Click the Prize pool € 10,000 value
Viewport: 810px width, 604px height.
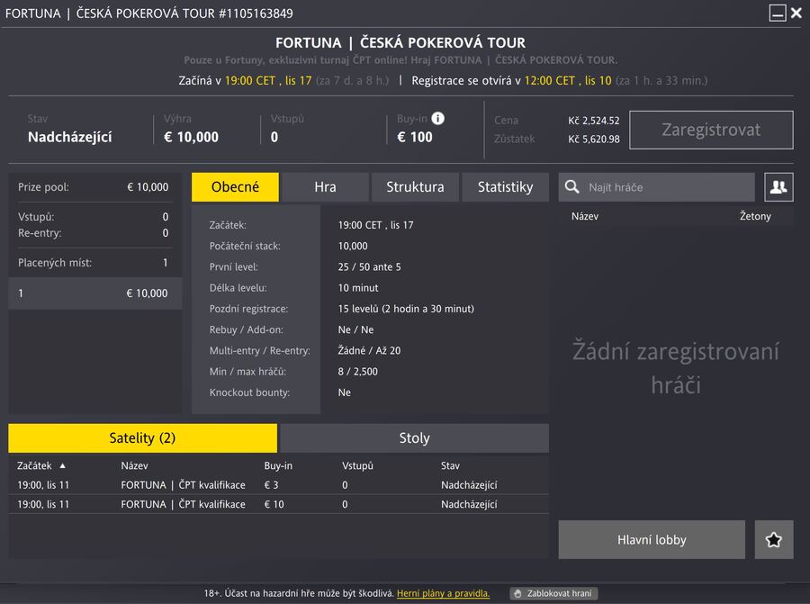148,187
